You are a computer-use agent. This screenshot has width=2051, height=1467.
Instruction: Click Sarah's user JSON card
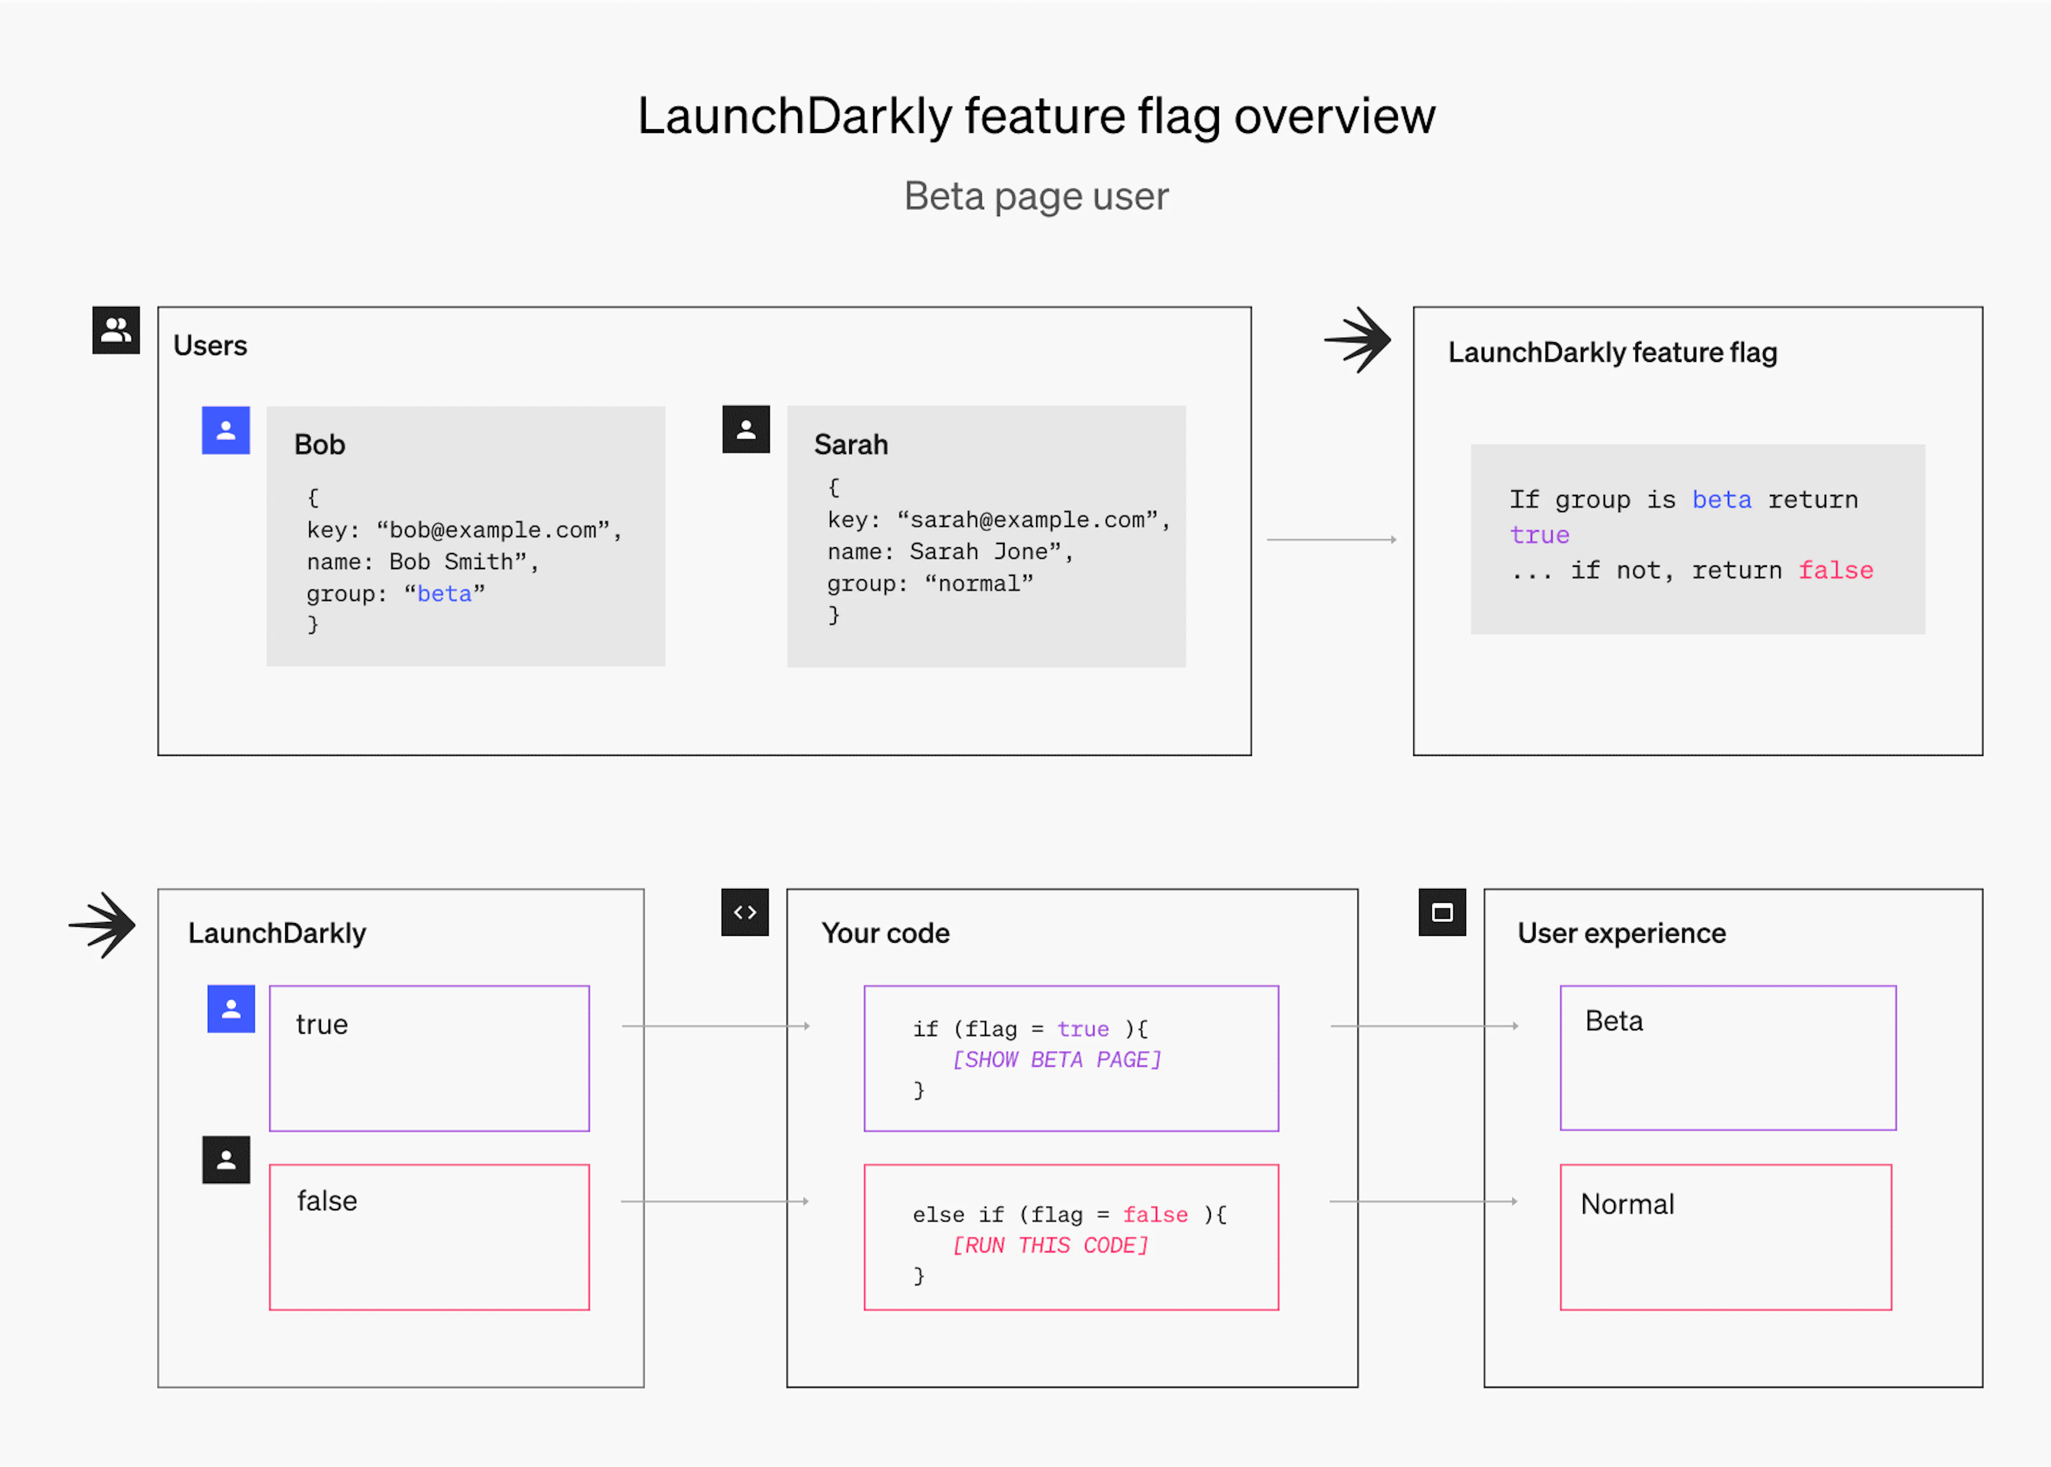tap(986, 535)
